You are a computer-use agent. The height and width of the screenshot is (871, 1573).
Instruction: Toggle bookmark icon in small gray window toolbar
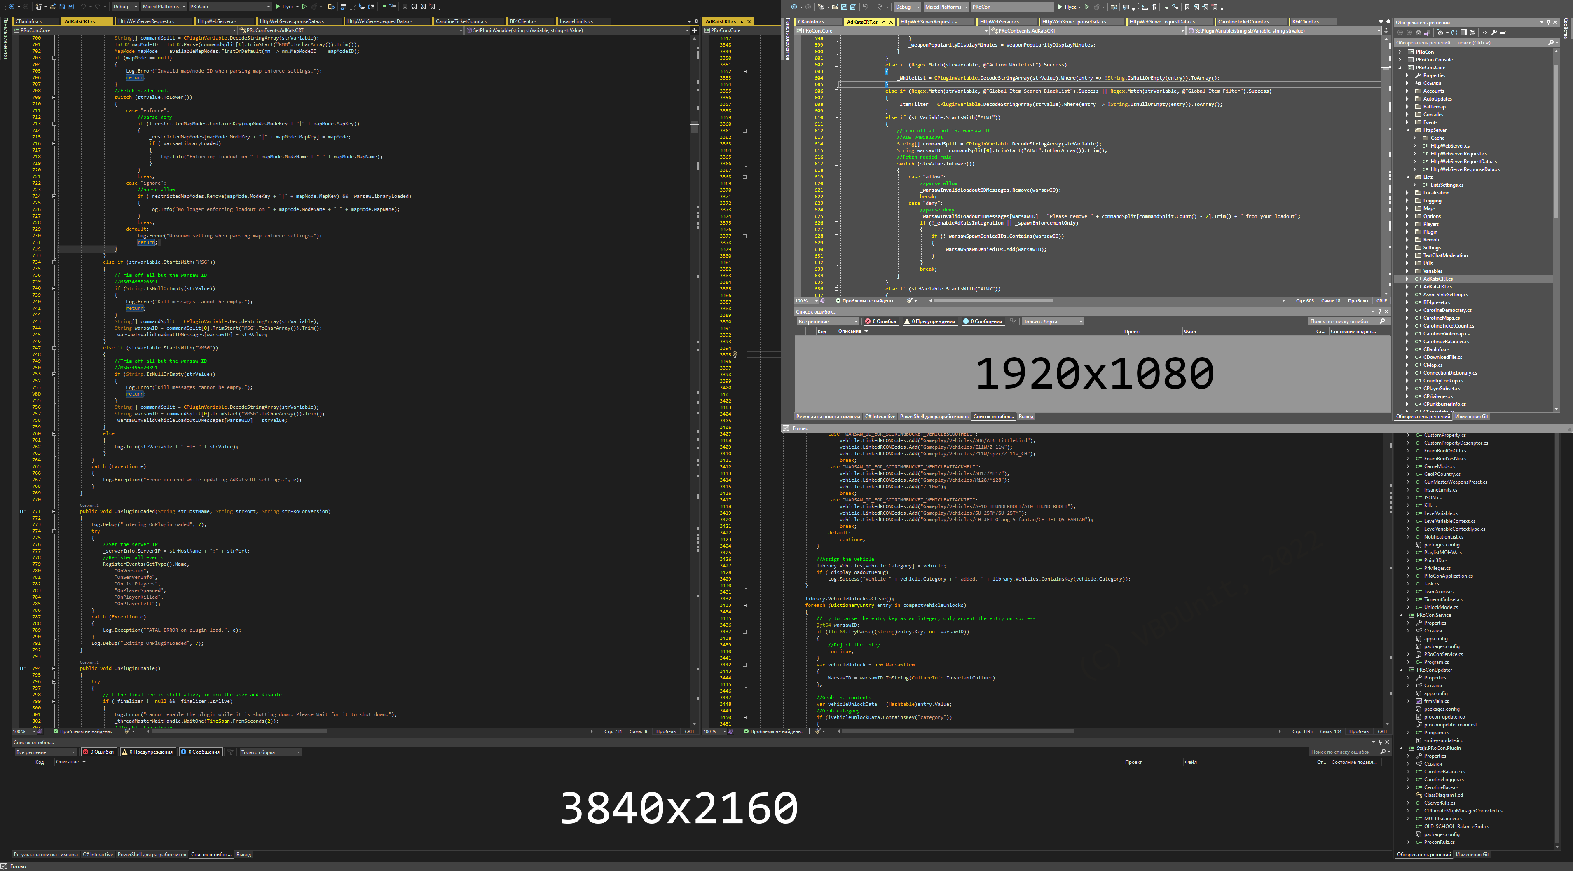[1188, 7]
